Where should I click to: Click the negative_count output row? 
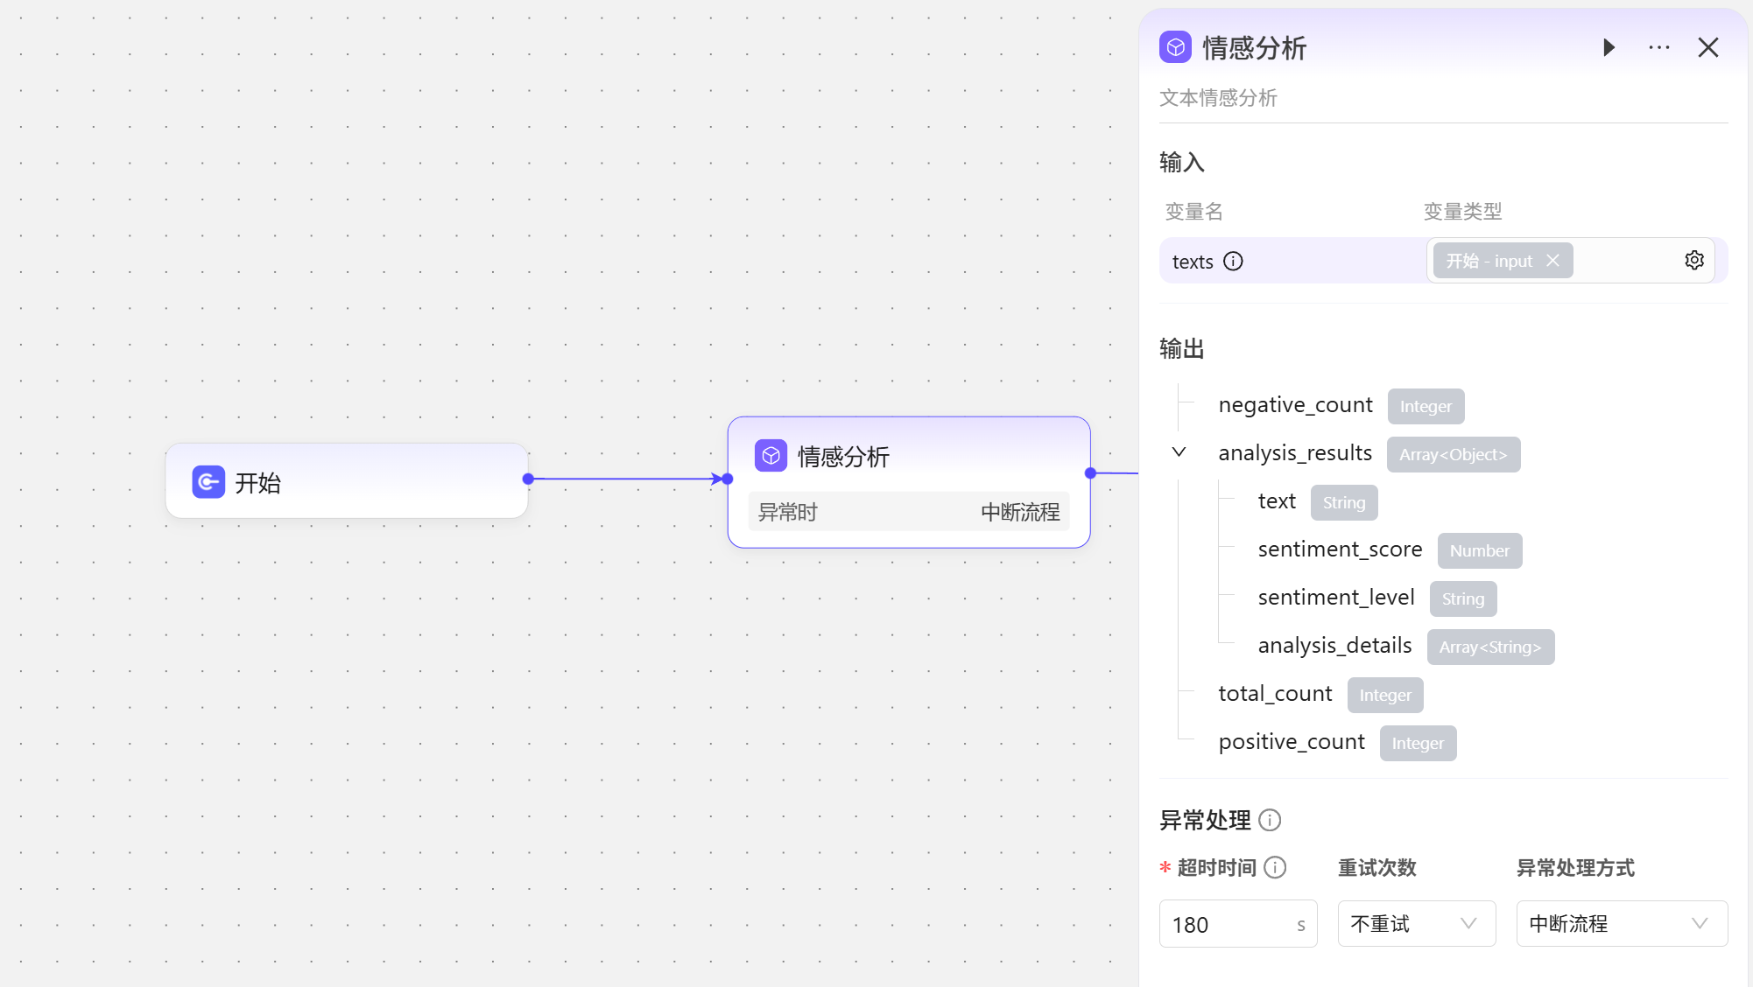click(1295, 405)
